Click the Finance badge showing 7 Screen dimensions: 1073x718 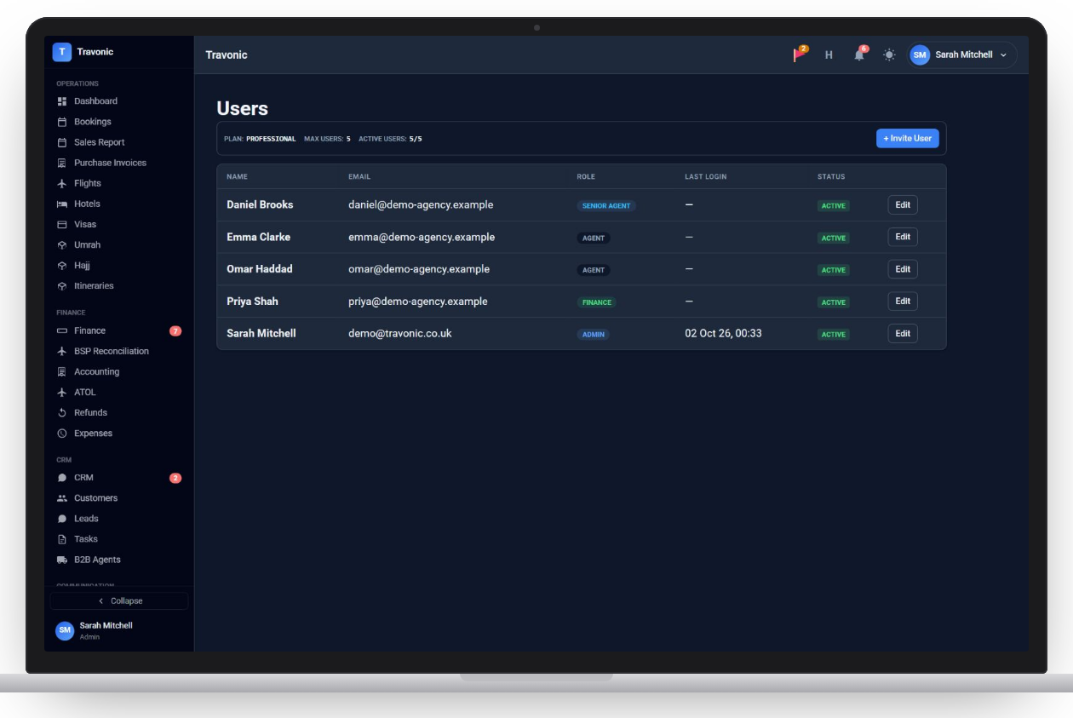pyautogui.click(x=175, y=330)
